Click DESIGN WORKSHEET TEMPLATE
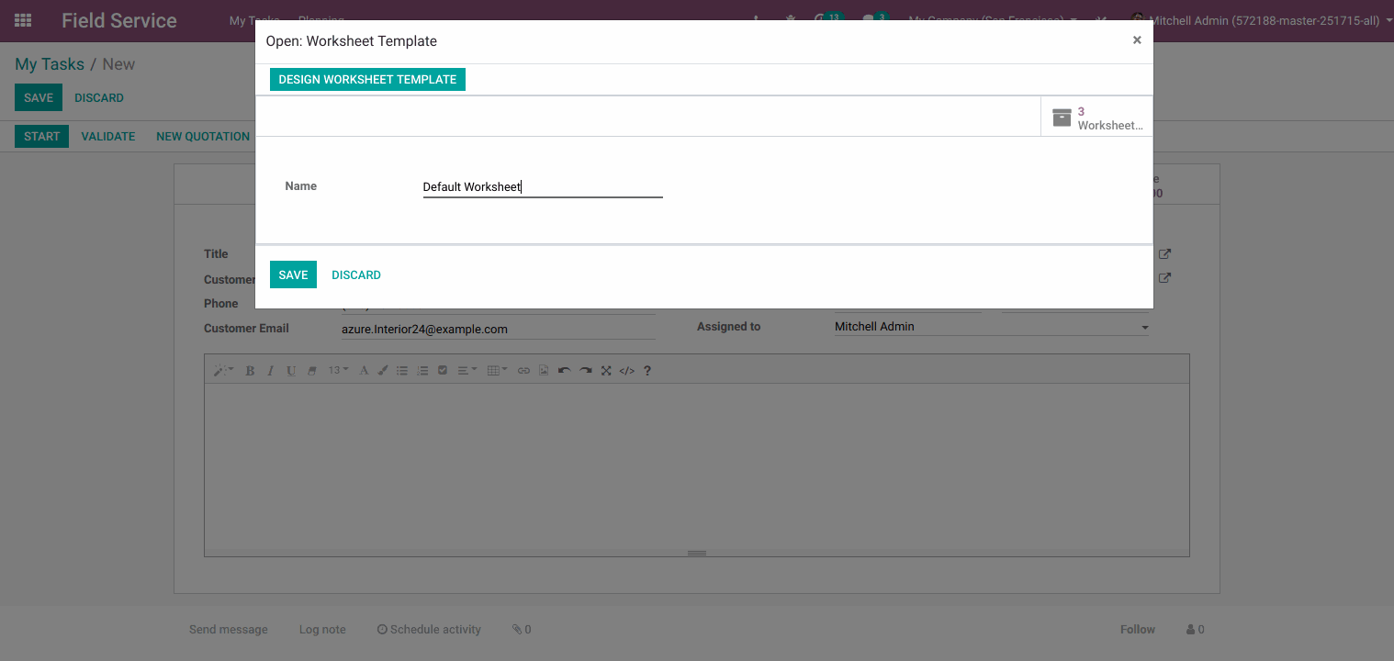 pyautogui.click(x=367, y=79)
